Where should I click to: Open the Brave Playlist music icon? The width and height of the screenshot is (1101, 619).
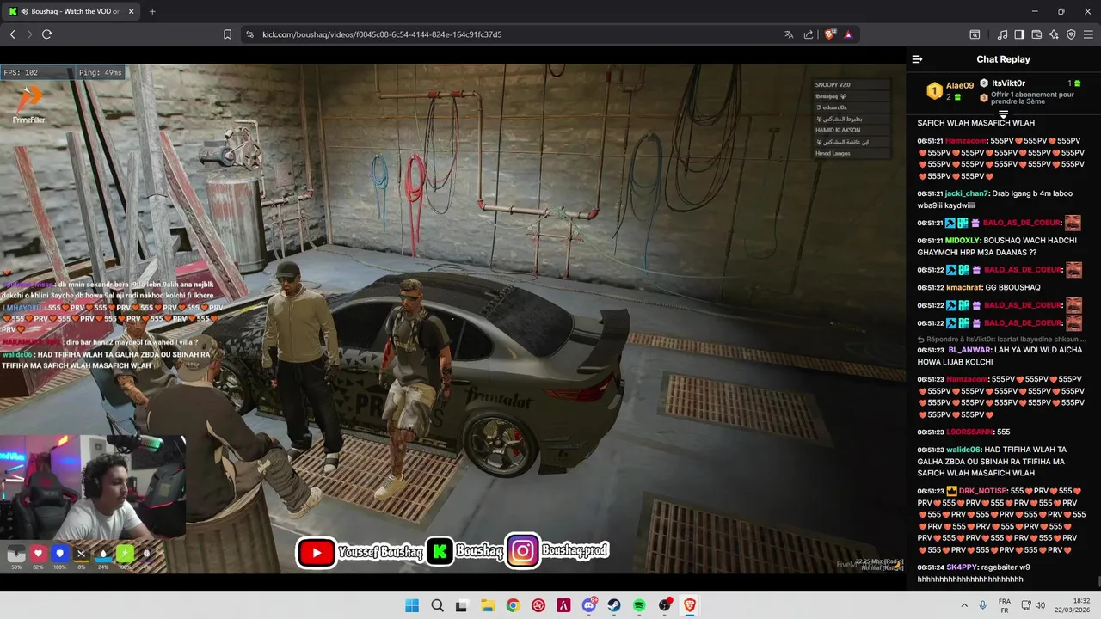tap(1002, 34)
